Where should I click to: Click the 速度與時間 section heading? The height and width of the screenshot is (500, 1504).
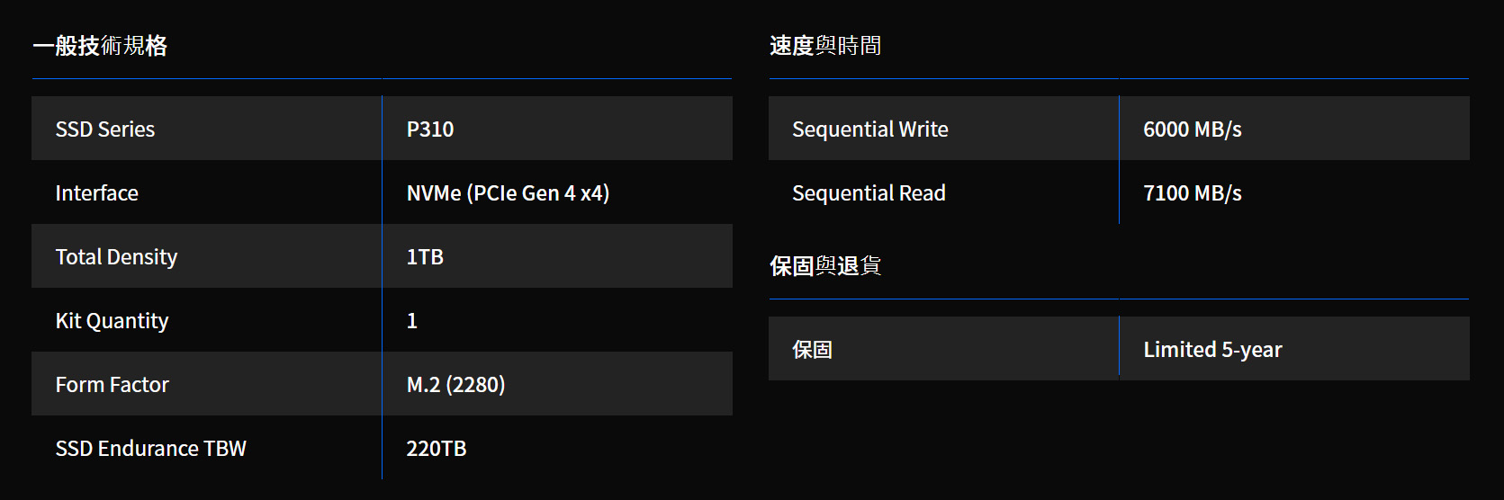825,46
